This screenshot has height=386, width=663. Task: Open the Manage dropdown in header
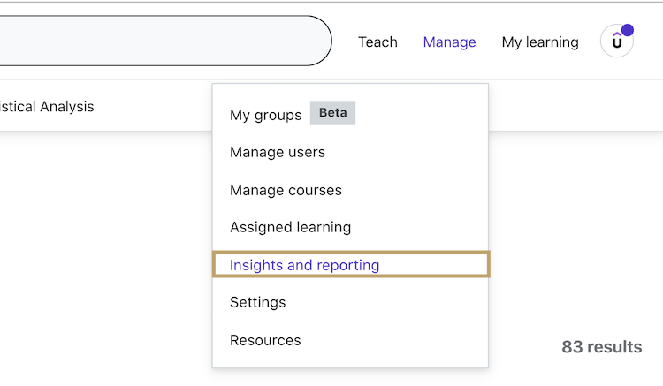[x=449, y=42]
